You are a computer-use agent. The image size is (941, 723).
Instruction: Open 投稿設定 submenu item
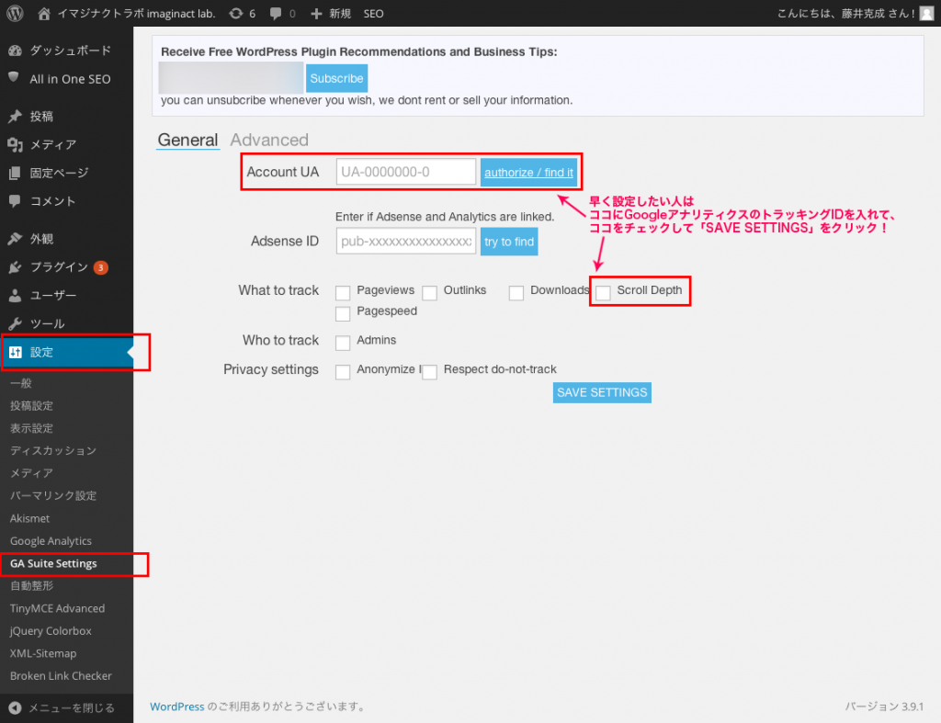[32, 406]
